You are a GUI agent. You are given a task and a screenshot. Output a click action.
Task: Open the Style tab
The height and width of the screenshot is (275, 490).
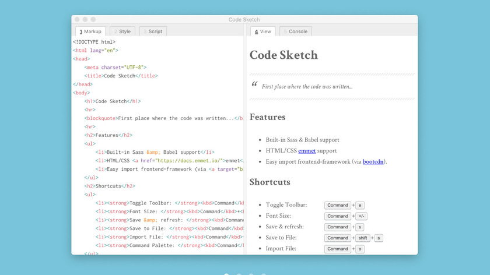point(123,31)
